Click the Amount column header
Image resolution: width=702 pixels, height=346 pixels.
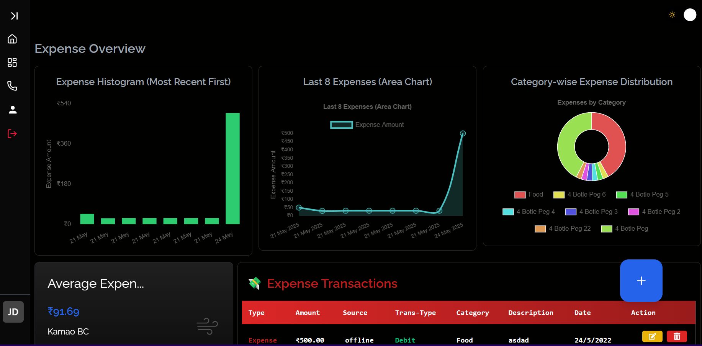(308, 313)
